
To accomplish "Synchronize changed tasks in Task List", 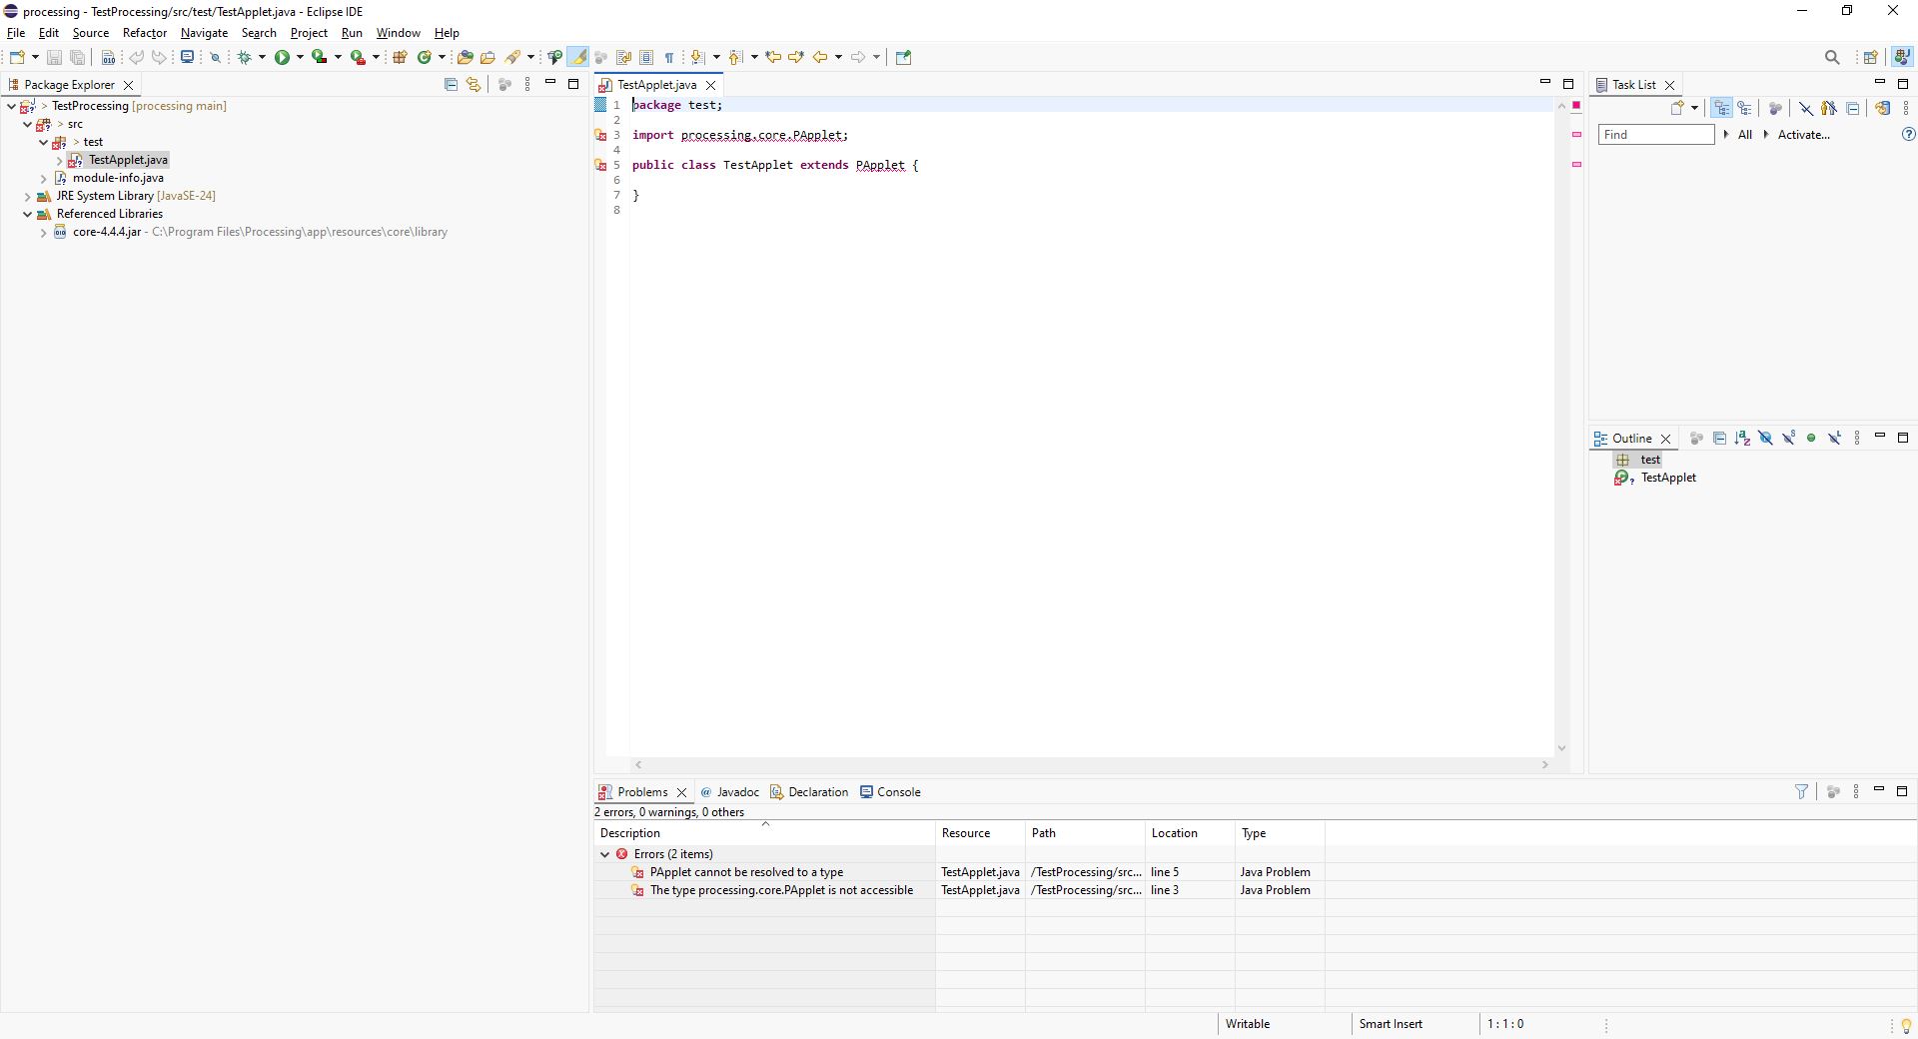I will coord(1883,108).
